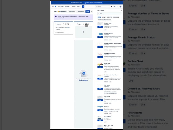173x130 pixels.
Task: Click the gadget search field
Action: tap(110, 14)
